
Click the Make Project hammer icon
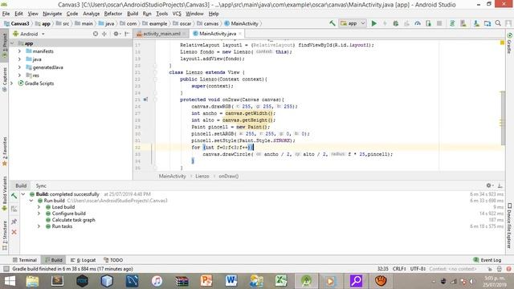tap(332, 23)
